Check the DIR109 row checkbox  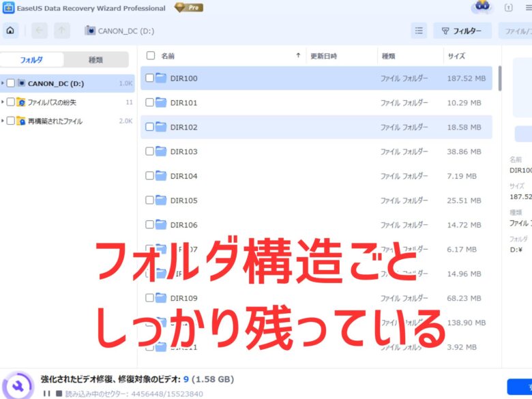(149, 298)
